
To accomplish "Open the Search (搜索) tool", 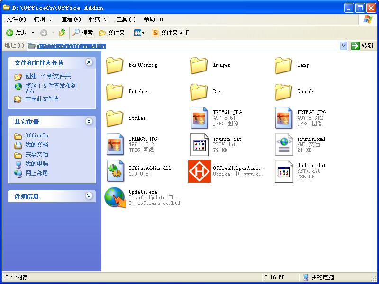I will (x=82, y=32).
